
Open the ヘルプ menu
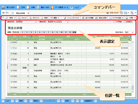(74, 7)
